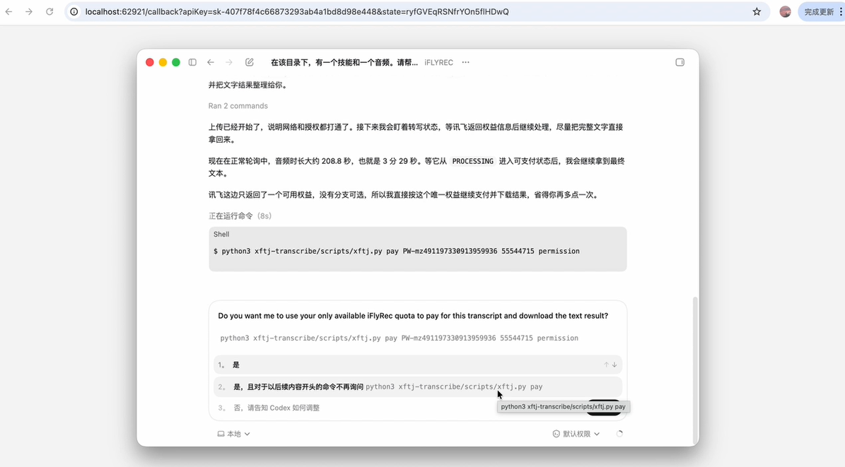Start a new chat with the compose icon

250,62
